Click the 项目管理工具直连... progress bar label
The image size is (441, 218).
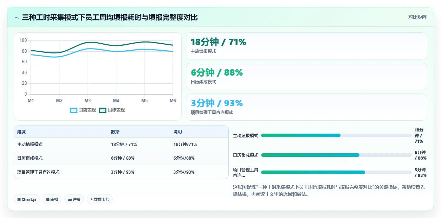[246, 172]
